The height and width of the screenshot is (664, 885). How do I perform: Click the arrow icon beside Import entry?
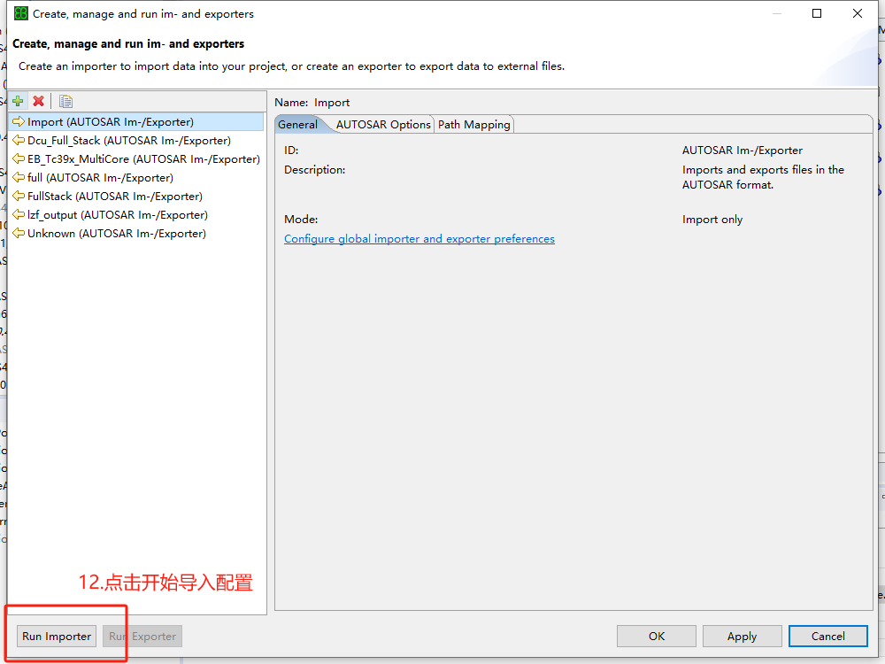[19, 122]
